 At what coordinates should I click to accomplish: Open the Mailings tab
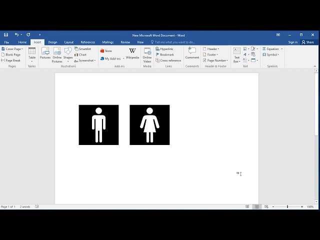[108, 42]
